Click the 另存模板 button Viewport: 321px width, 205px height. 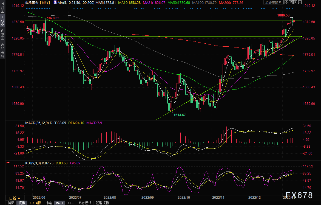point(85,203)
